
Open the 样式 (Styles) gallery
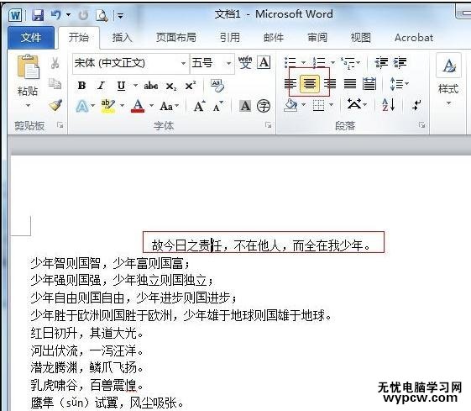click(x=448, y=80)
